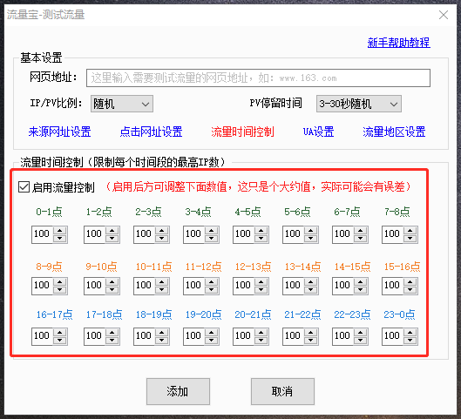Focus the 网页地址 input field
Viewport: 461px width, 419px height.
click(258, 78)
